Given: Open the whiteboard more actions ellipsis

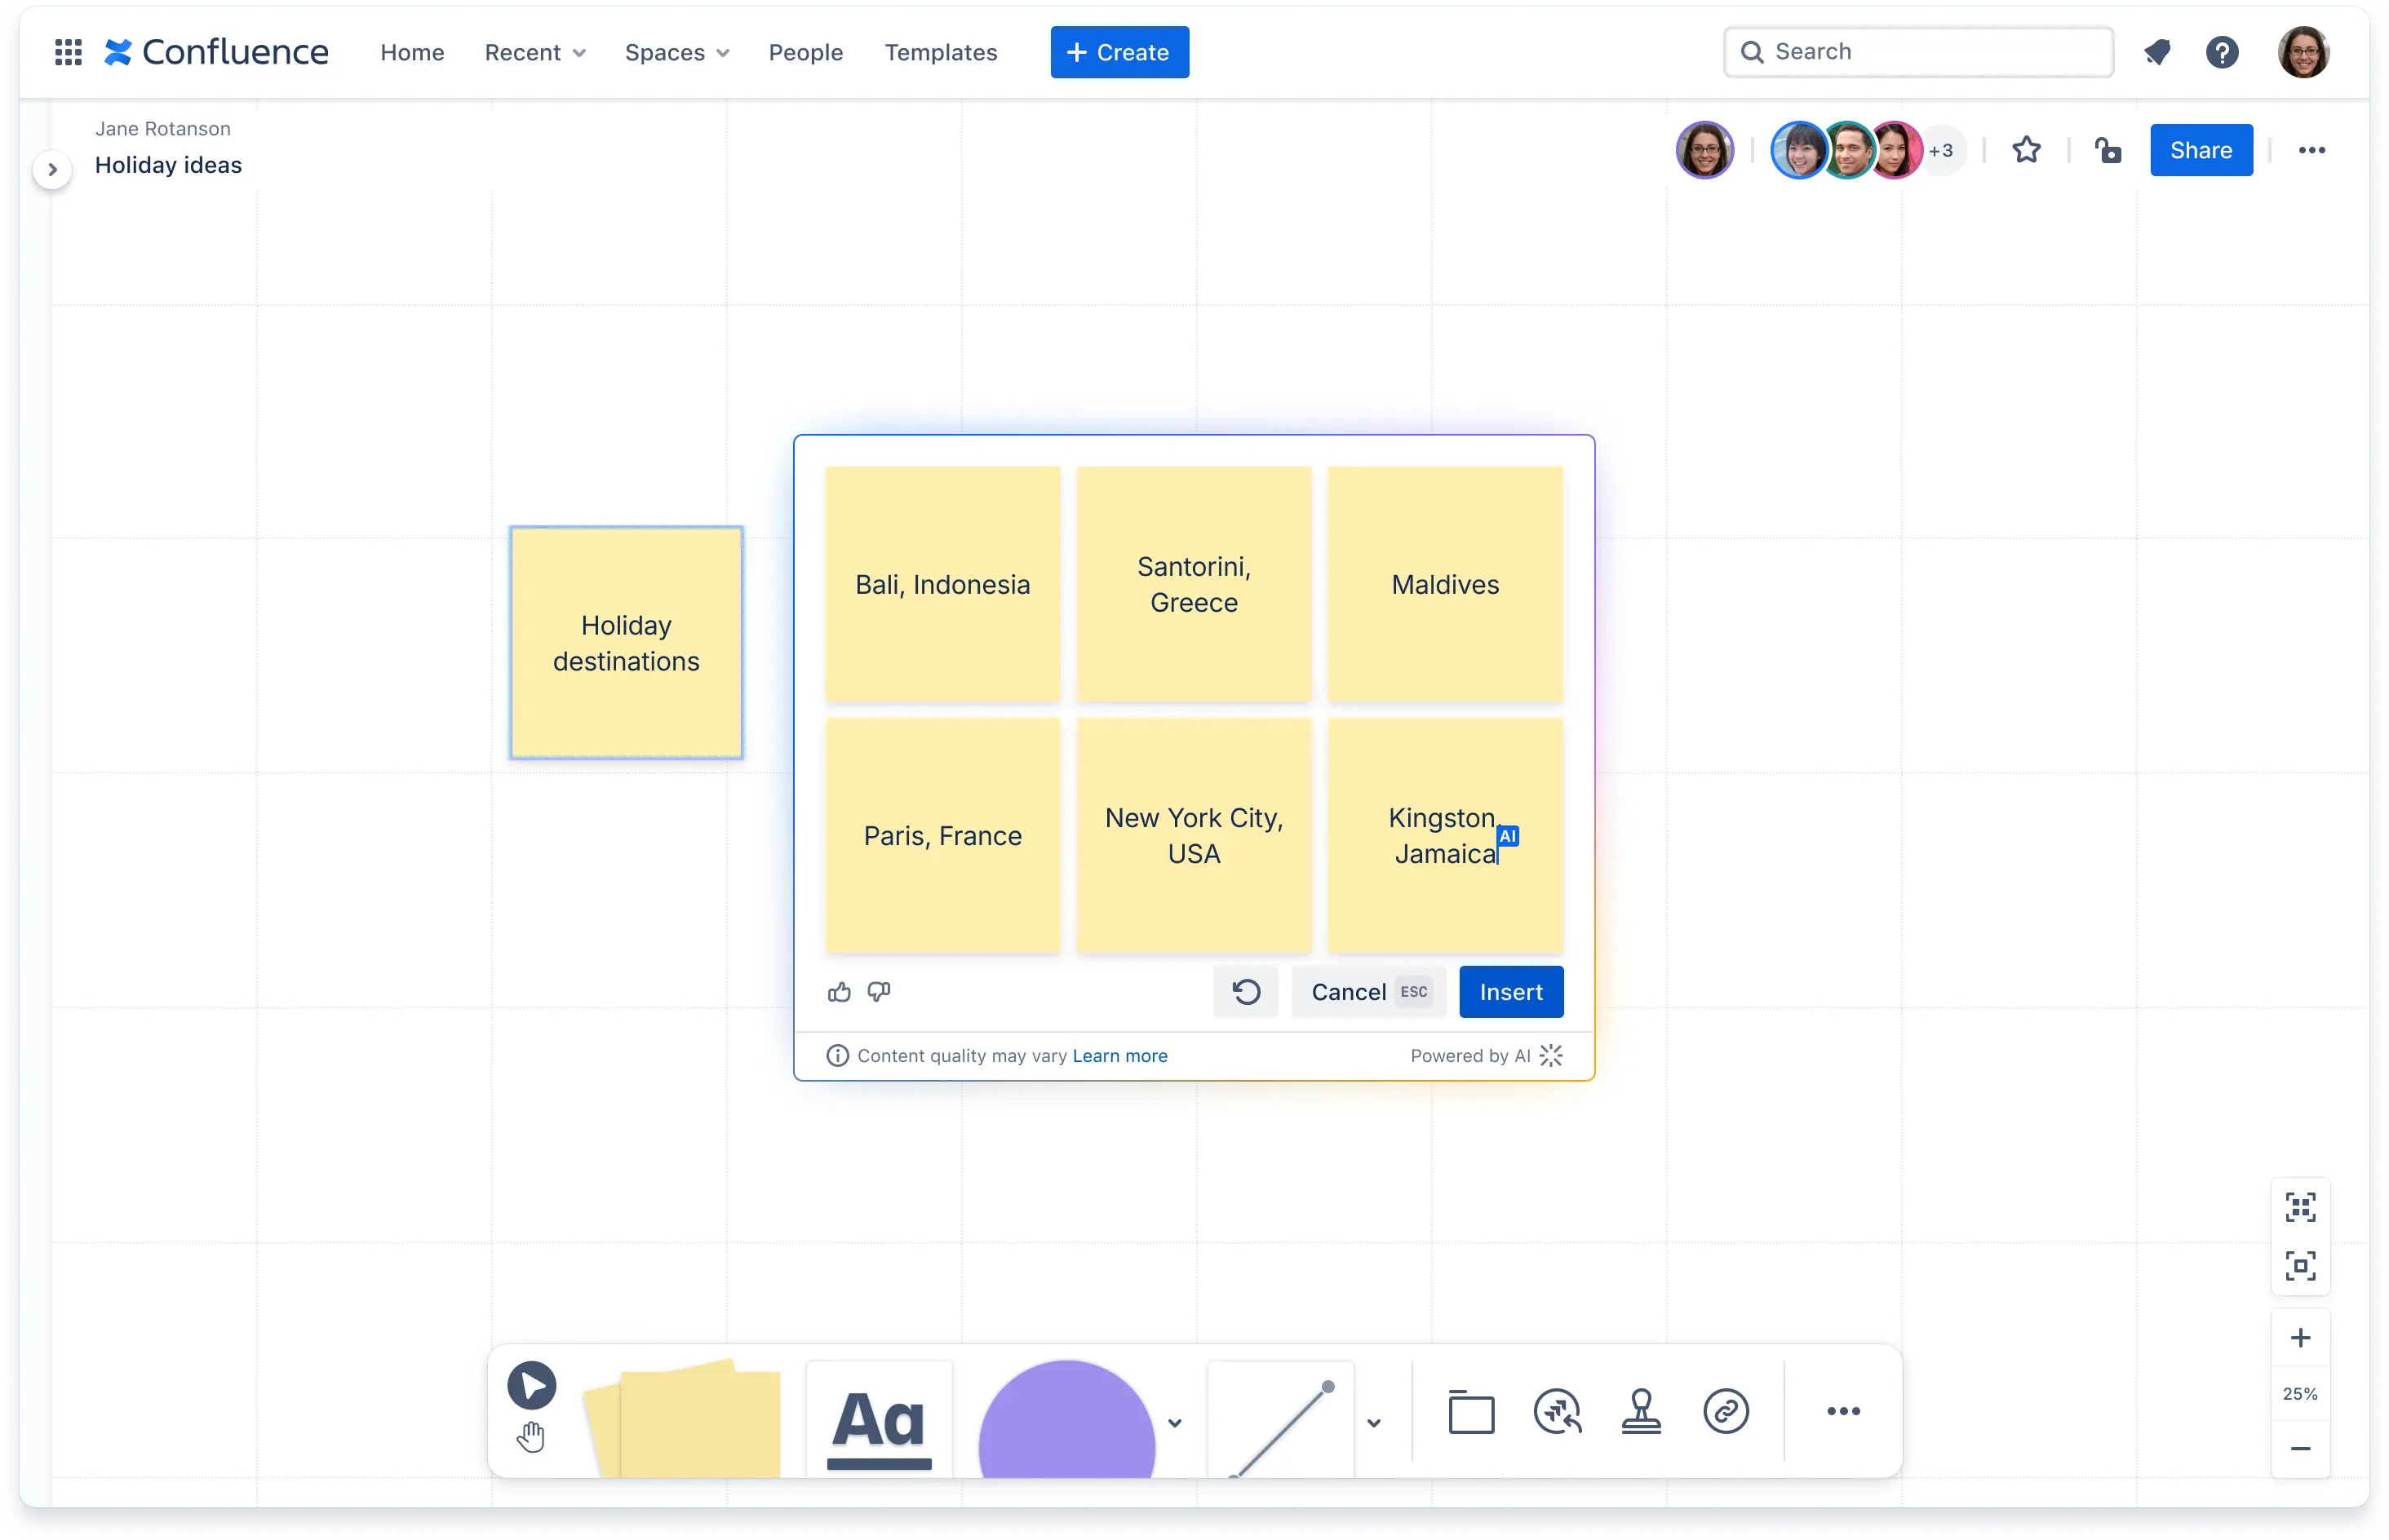Looking at the screenshot, I should tap(2311, 150).
